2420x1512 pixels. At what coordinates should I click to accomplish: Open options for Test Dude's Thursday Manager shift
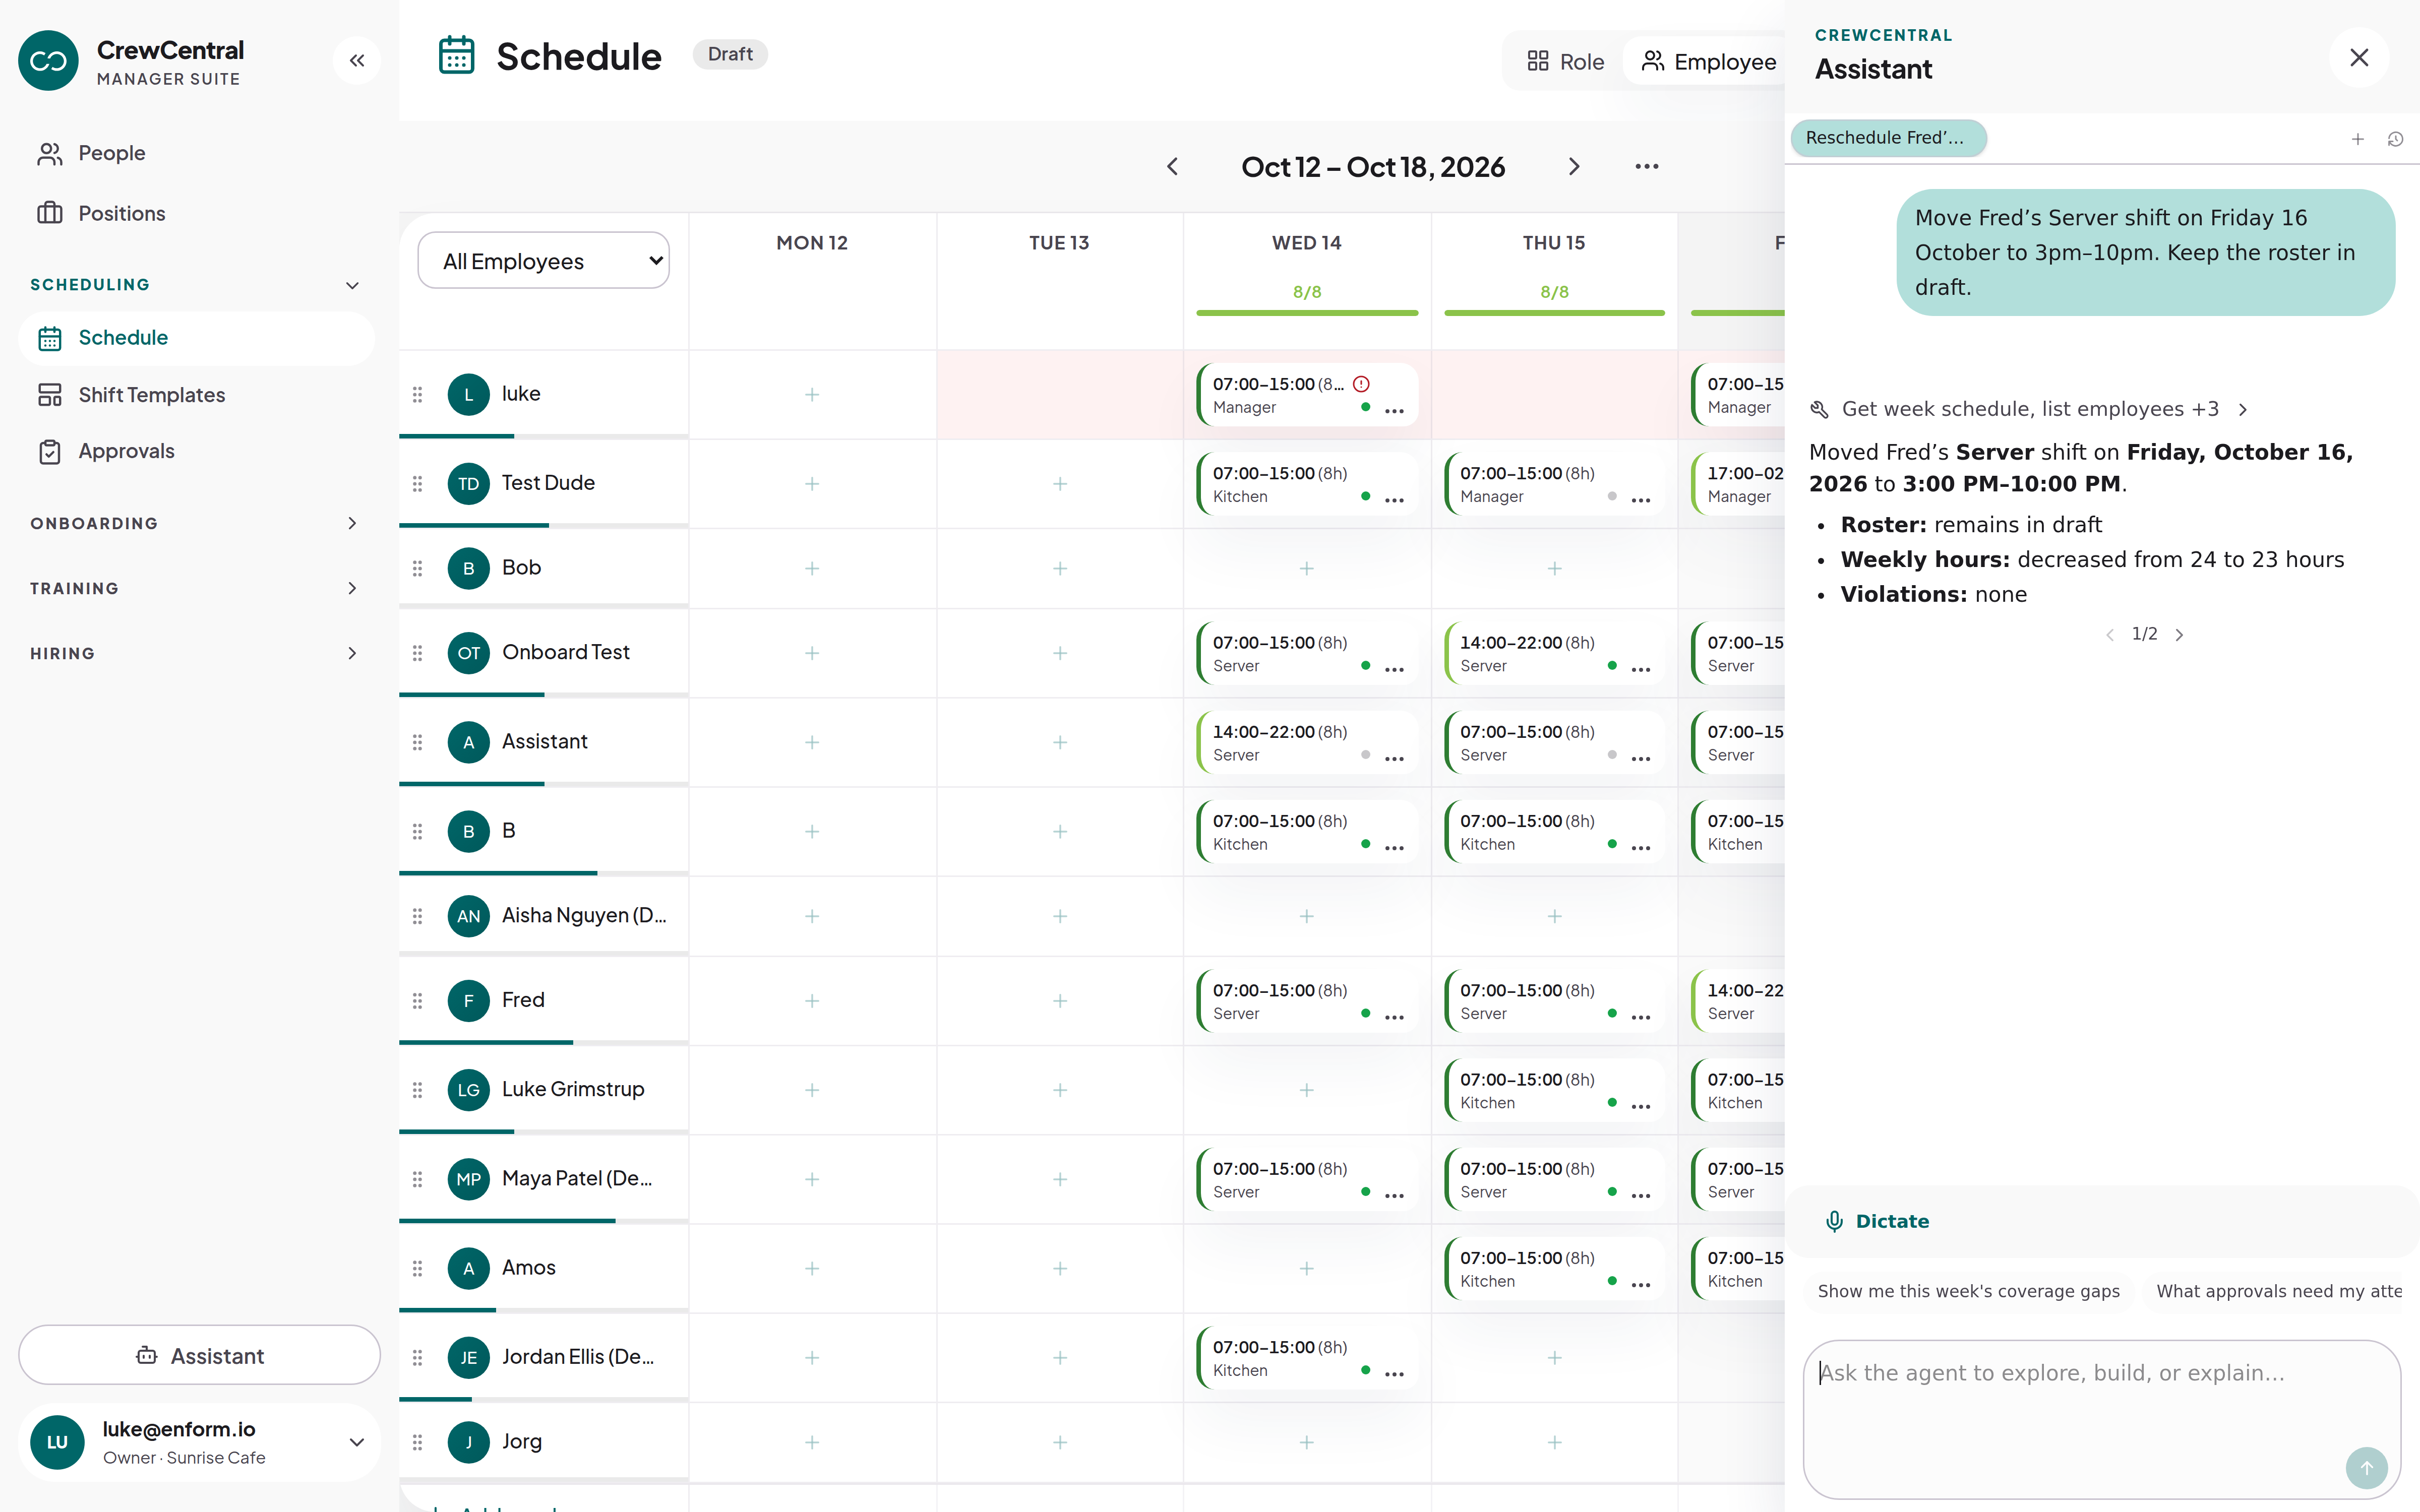[1641, 499]
